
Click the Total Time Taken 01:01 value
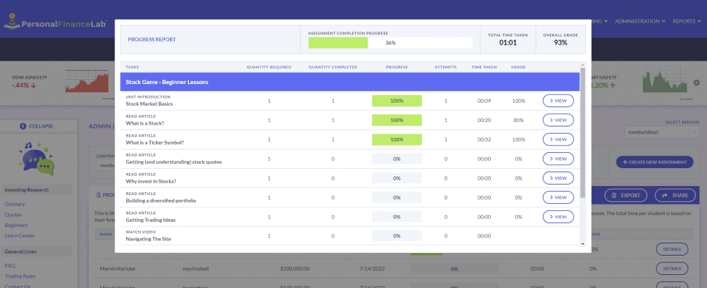pos(507,43)
